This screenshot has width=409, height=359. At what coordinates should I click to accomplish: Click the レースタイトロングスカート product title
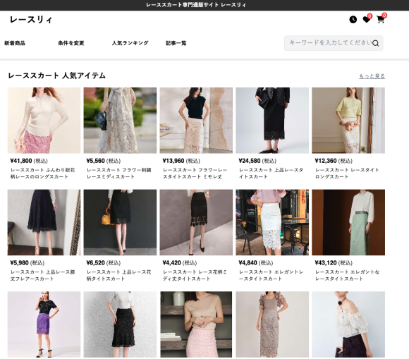[347, 174]
